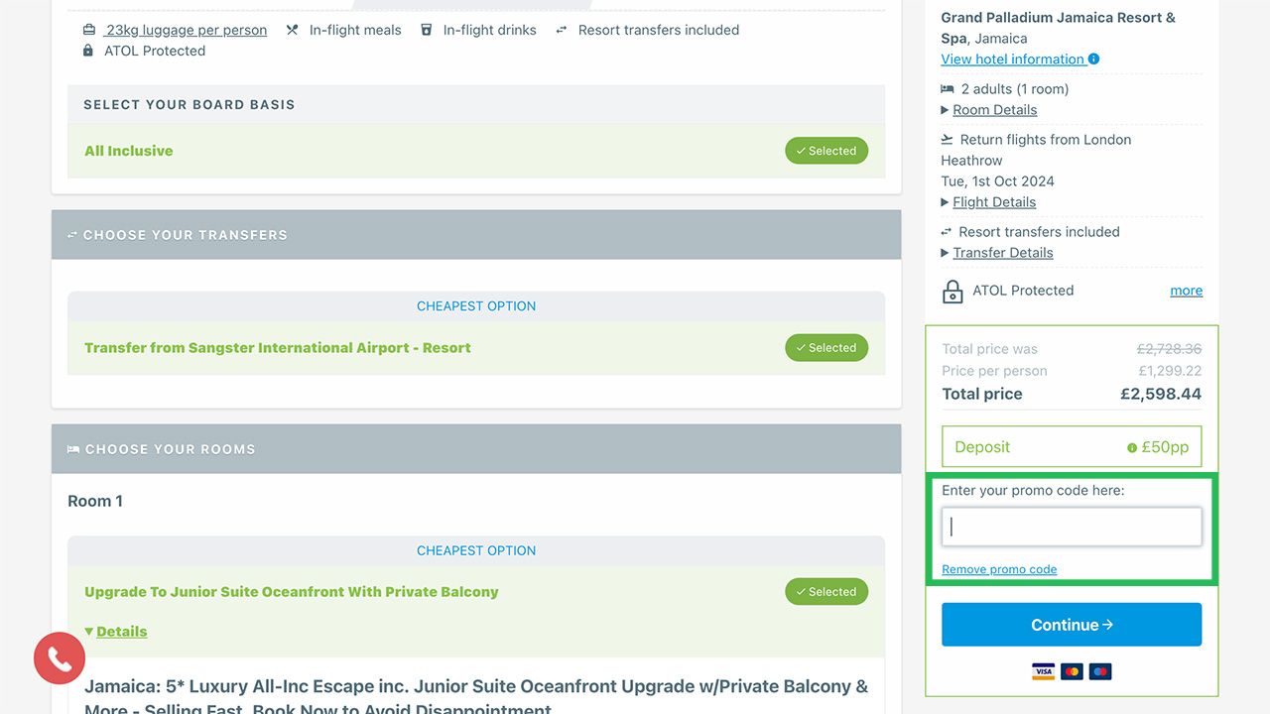Click CHEAPEST OPTION label above transfers
1270x714 pixels.
tap(476, 306)
